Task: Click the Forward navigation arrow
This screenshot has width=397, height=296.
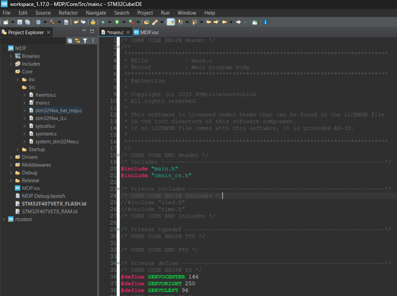Action: [x=238, y=22]
